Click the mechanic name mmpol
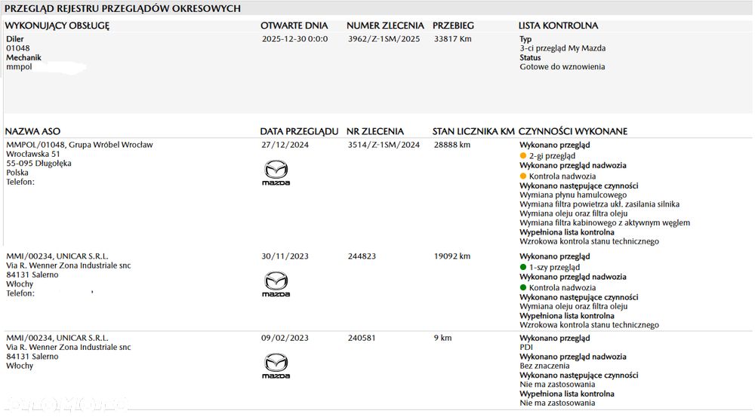The width and height of the screenshot is (755, 420). (19, 67)
